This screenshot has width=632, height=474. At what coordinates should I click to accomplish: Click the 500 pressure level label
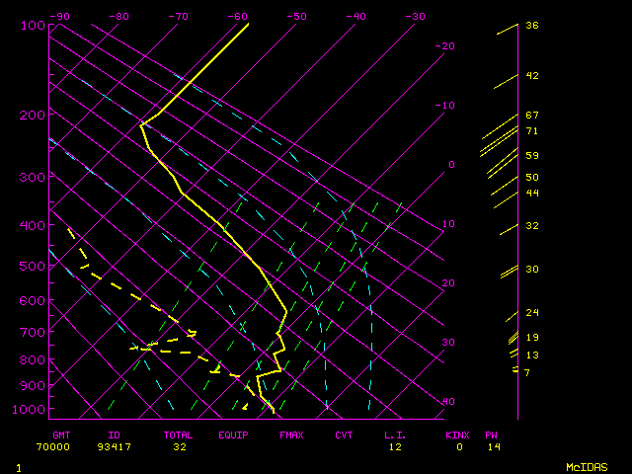click(32, 267)
